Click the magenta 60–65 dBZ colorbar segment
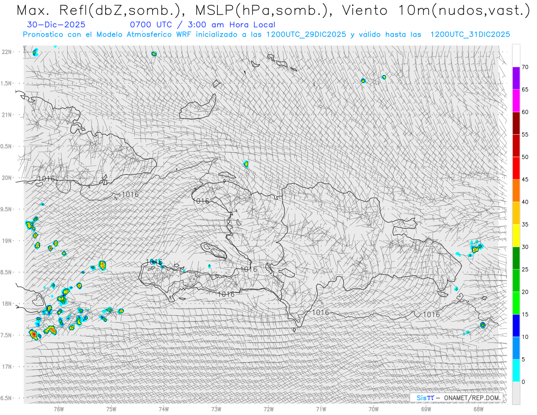 tap(516, 101)
